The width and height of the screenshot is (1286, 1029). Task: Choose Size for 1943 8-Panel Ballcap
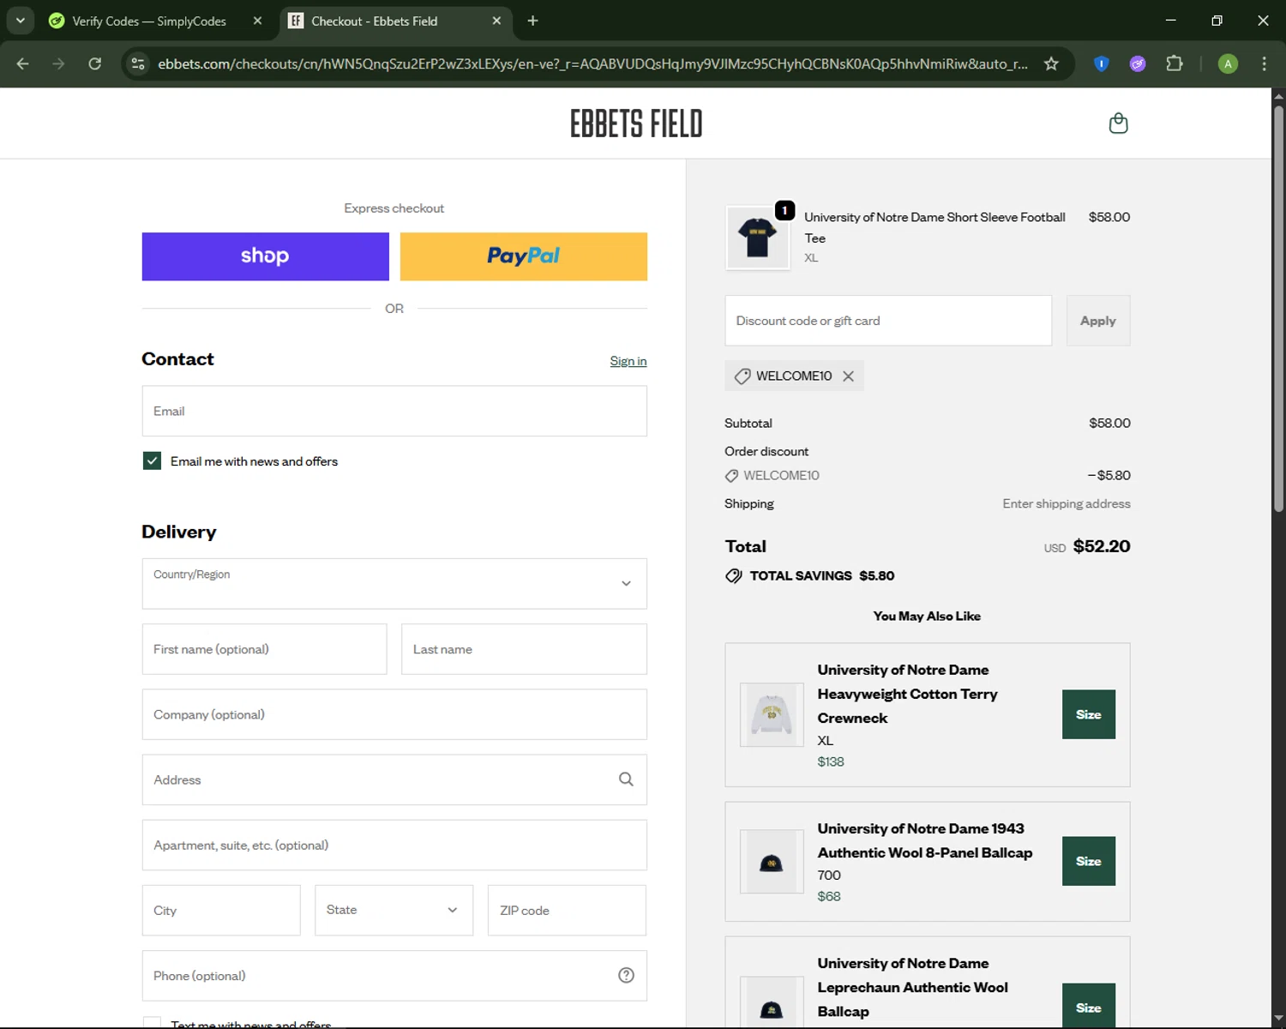(x=1089, y=861)
